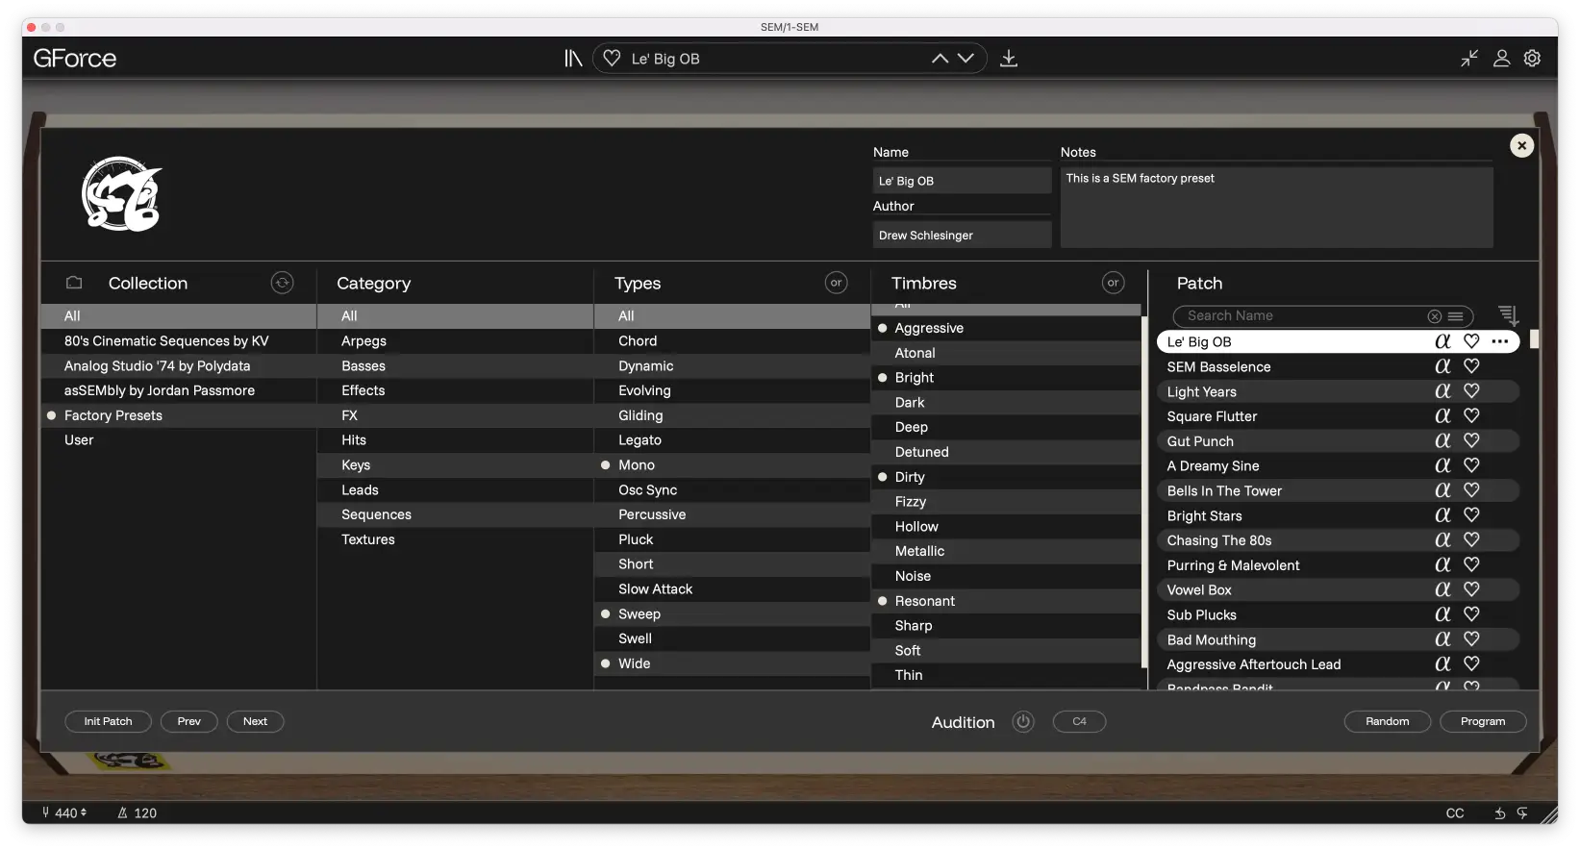Click the Next button

click(255, 722)
